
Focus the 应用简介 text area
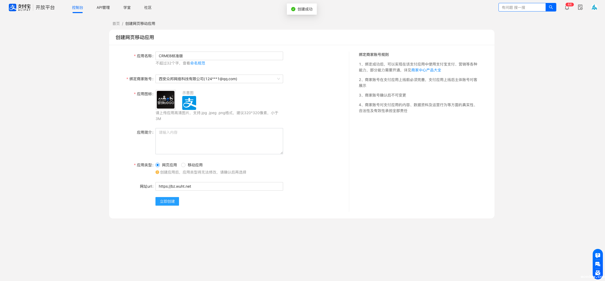tap(219, 141)
